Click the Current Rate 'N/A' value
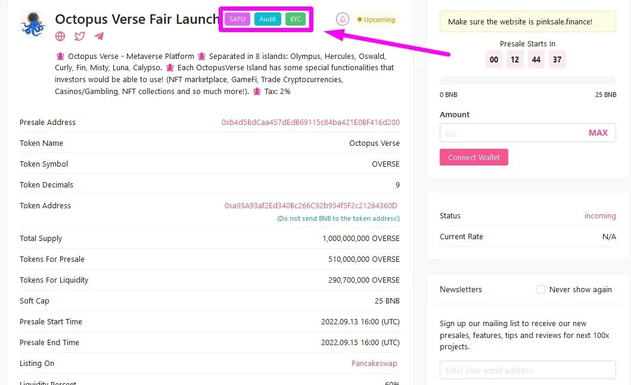Screen dimensions: 631x385 pos(609,237)
